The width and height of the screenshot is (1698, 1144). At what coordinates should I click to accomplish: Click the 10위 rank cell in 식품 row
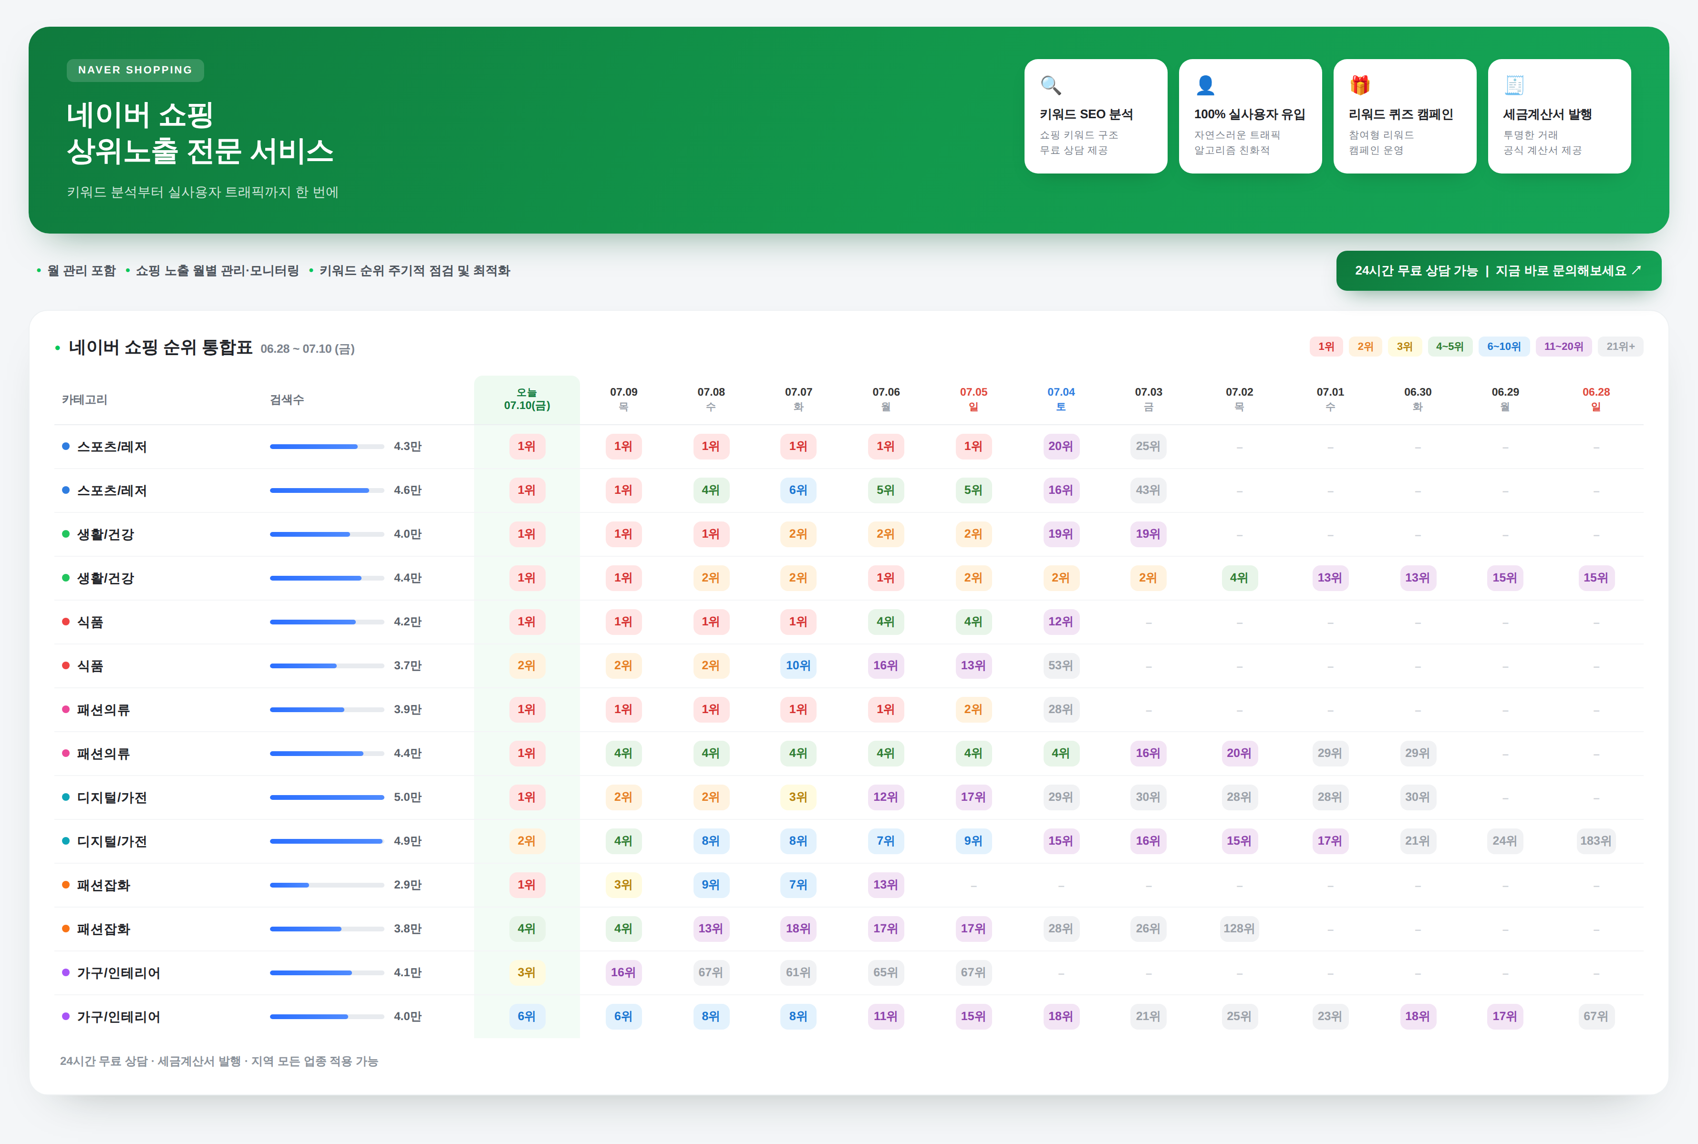click(798, 666)
